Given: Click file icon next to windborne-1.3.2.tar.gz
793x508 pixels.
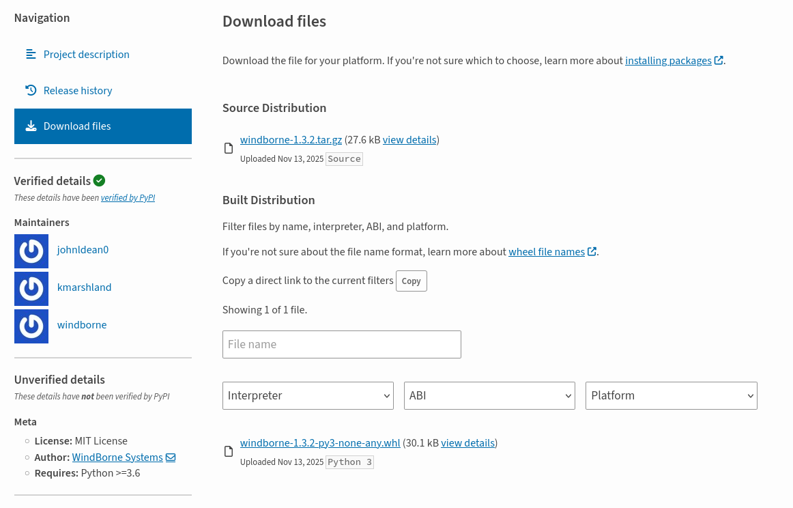Looking at the screenshot, I should coord(229,149).
